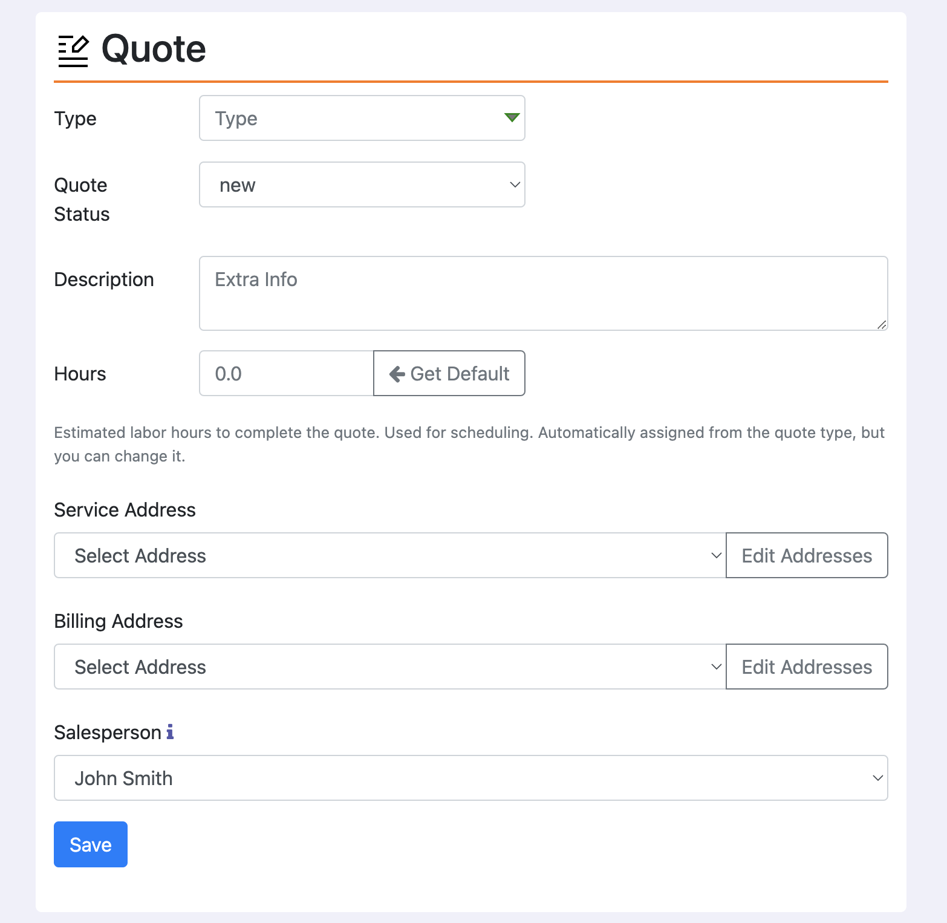Click the Billing Address chevron arrow
Screen dimensions: 947x923
[716, 667]
